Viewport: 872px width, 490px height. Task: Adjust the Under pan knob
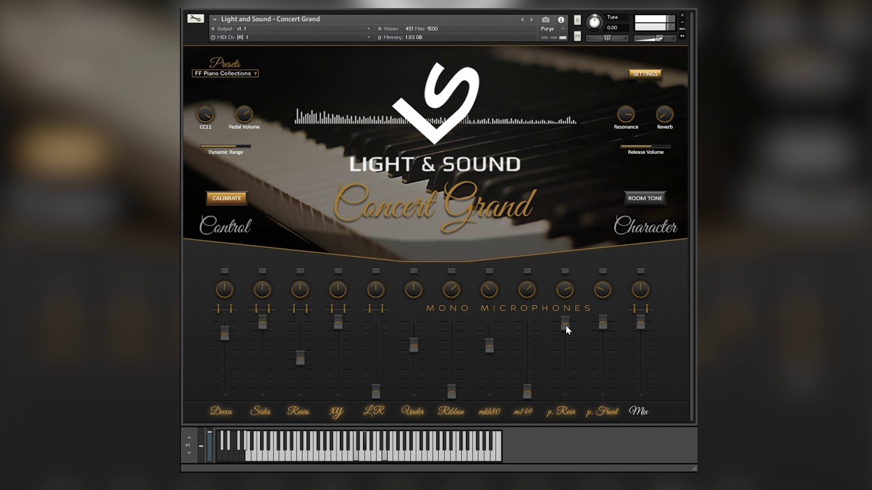(x=414, y=289)
